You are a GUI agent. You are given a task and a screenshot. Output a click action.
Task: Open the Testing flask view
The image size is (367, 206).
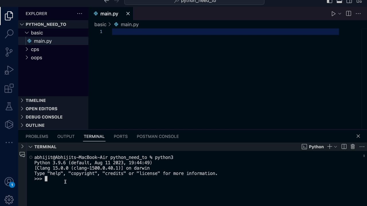point(9,106)
